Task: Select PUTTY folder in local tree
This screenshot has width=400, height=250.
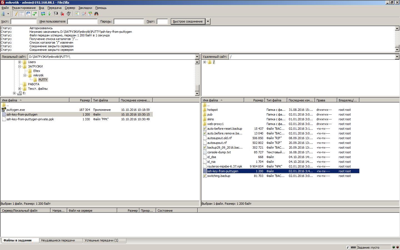Action: click(x=43, y=80)
